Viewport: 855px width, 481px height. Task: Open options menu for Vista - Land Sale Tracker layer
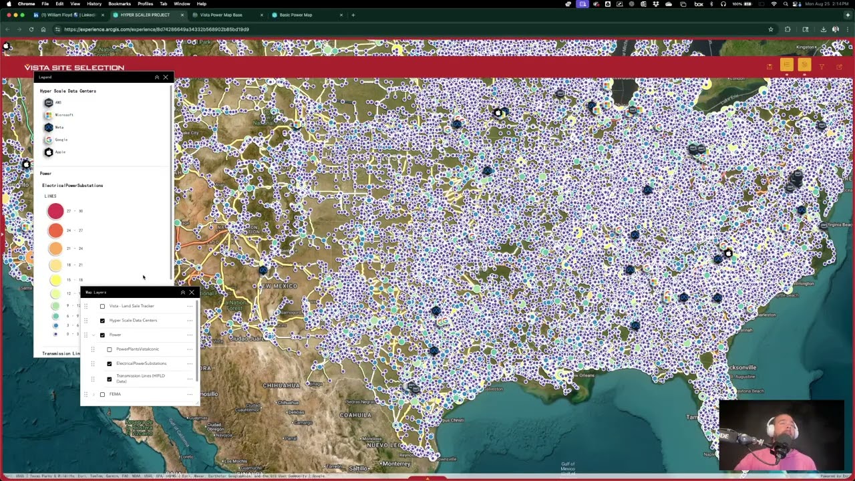(190, 306)
